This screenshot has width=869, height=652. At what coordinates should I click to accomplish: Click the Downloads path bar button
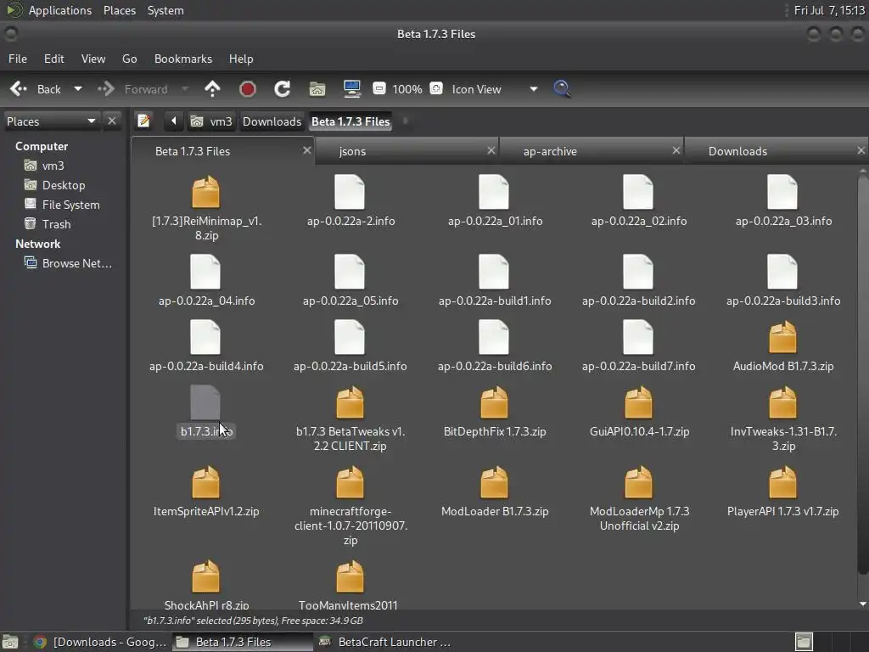pyautogui.click(x=272, y=121)
